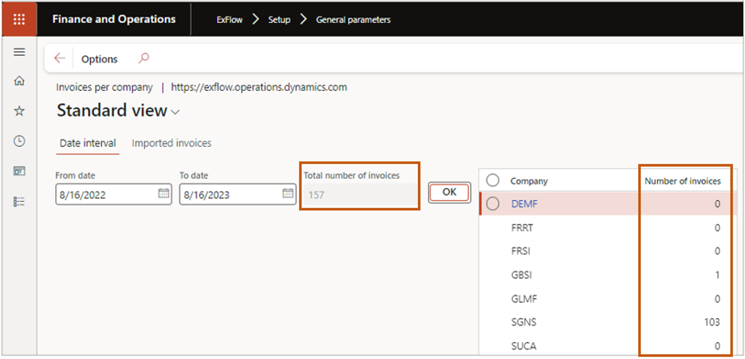Select the FRSI company row
The image size is (745, 359).
[608, 251]
